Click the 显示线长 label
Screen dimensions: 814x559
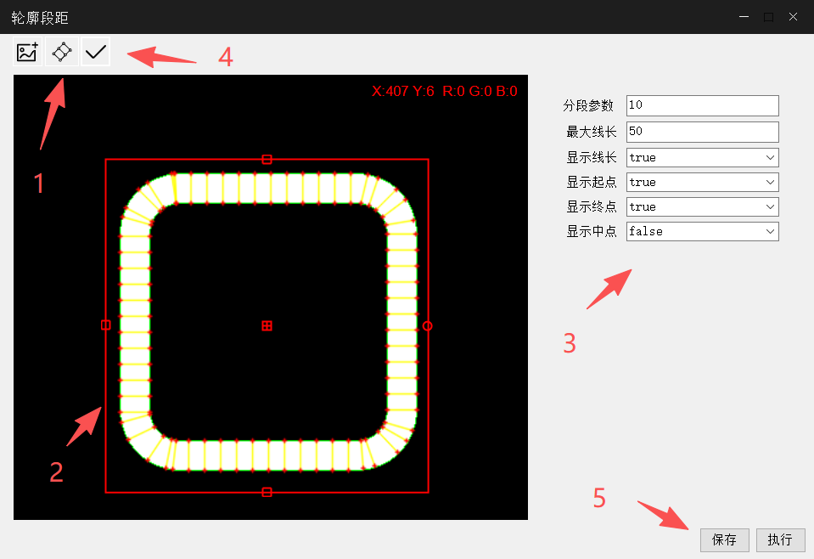592,157
